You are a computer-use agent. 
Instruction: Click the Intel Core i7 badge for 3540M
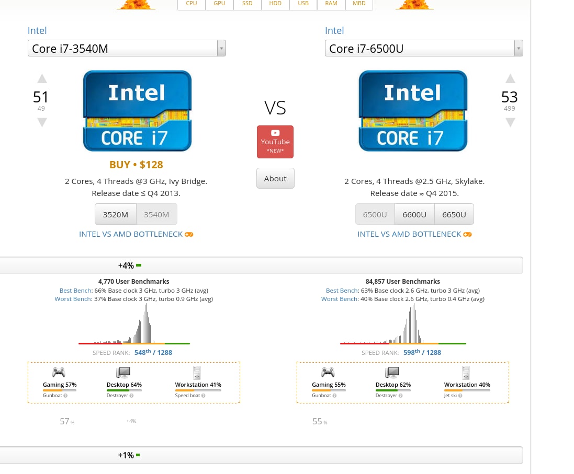coord(137,111)
